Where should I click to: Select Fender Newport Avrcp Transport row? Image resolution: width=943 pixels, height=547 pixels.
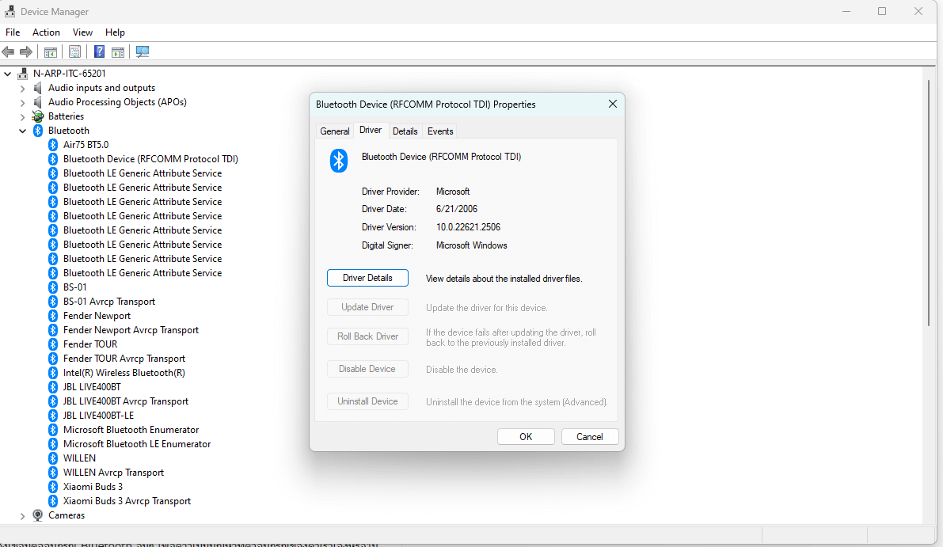click(131, 330)
